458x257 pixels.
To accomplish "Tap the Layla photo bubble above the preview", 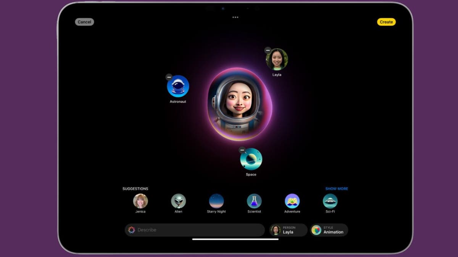I will click(x=278, y=59).
